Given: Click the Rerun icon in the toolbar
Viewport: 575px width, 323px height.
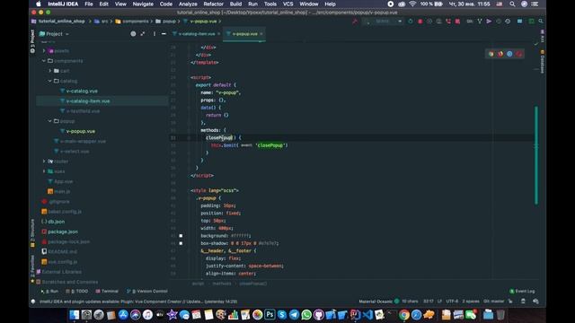Looking at the screenshot, I should tap(411, 22).
